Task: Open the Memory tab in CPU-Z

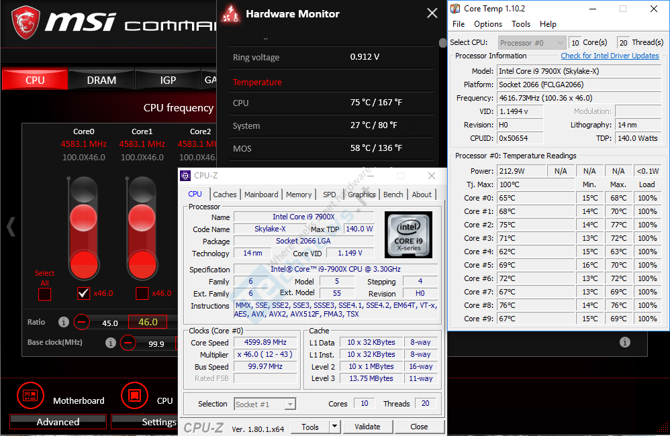Action: coord(299,195)
